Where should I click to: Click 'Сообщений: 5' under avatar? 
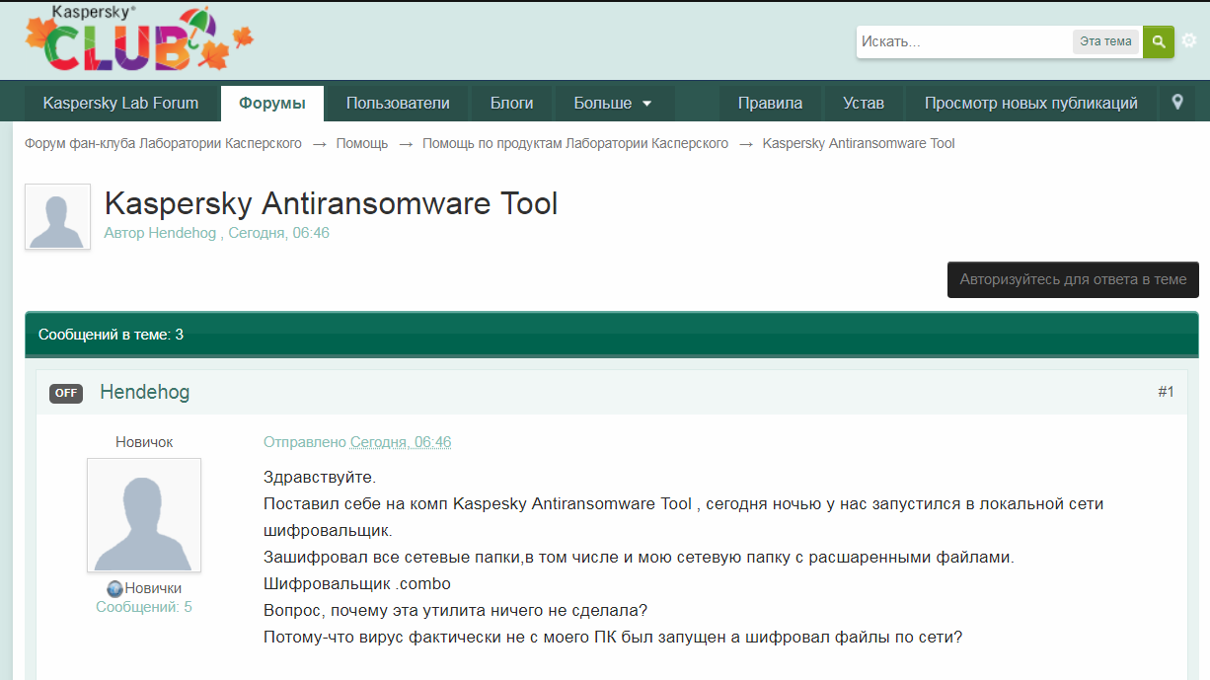[x=144, y=607]
